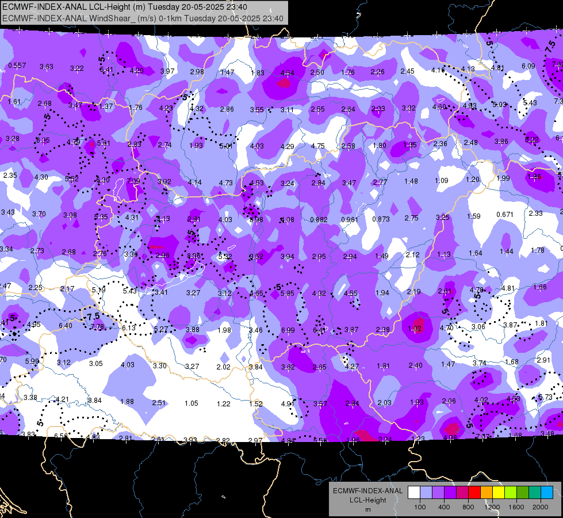This screenshot has width=563, height=518.
Task: Click the wind shear value "5.85"
Action: [x=287, y=294]
